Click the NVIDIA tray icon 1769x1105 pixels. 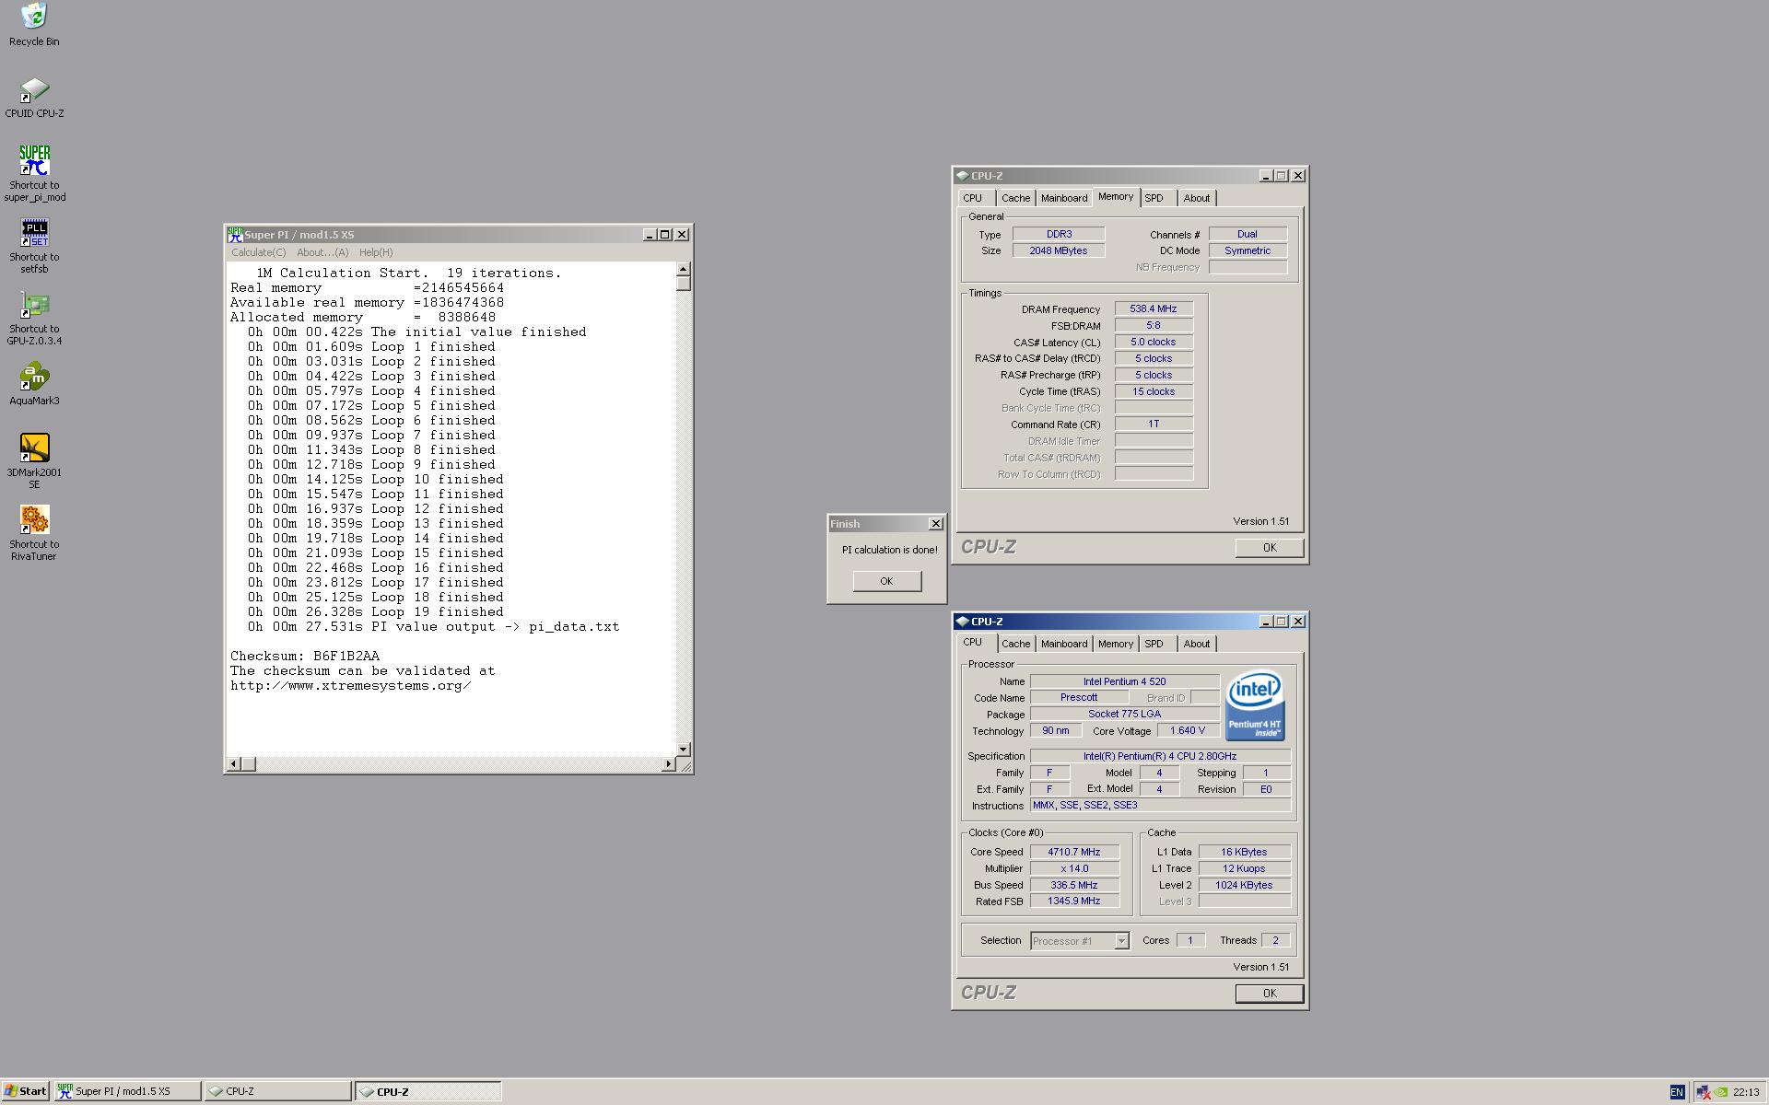tap(1720, 1092)
